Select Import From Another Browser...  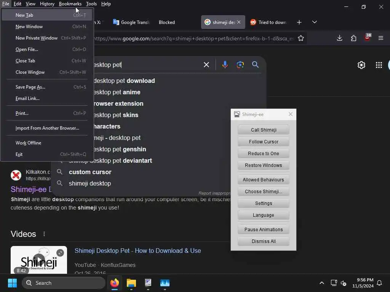(47, 128)
